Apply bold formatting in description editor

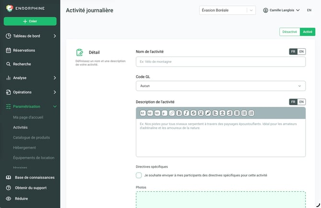click(179, 113)
